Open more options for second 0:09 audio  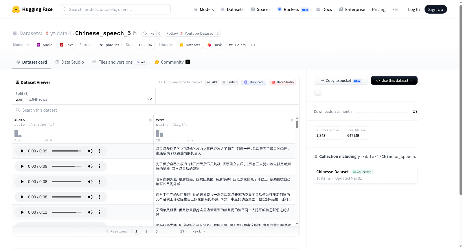[x=100, y=166]
